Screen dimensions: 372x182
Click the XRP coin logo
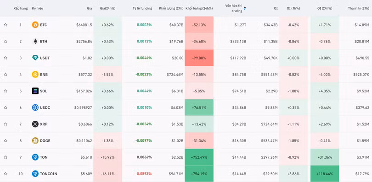point(35,124)
